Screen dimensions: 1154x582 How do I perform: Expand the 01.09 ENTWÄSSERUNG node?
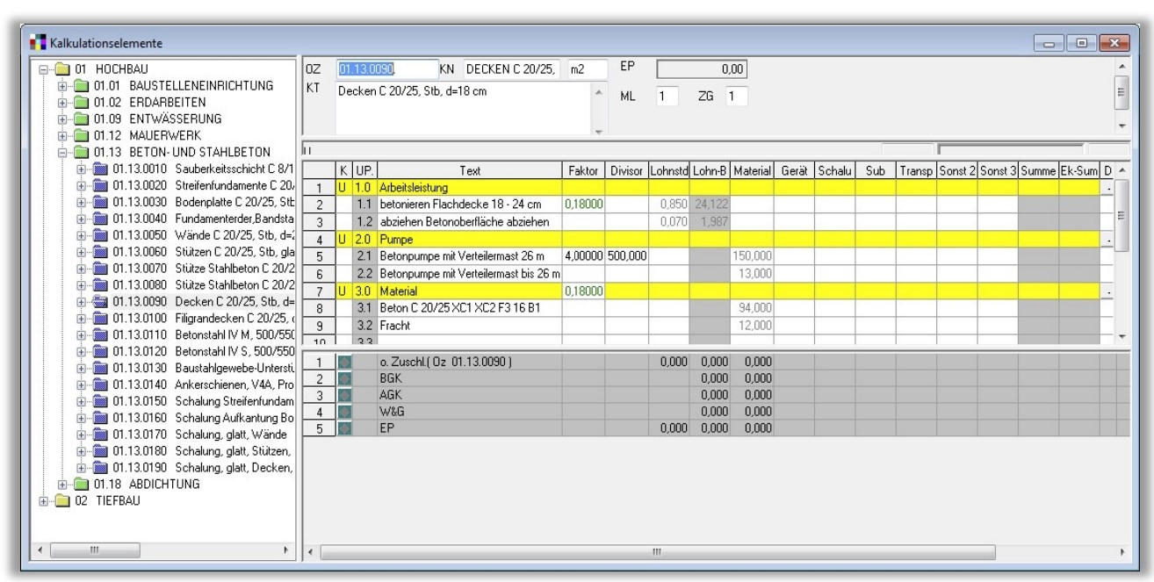click(x=63, y=119)
